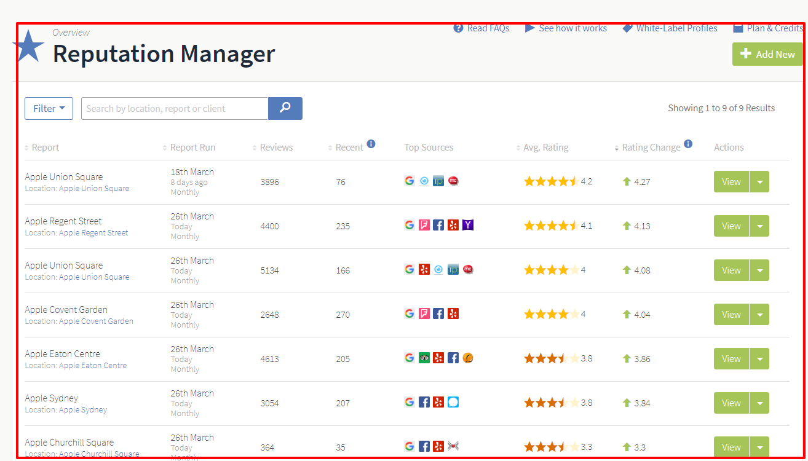The width and height of the screenshot is (808, 461).
Task: Click the blue star logo beside Reputation Manager
Action: [29, 45]
